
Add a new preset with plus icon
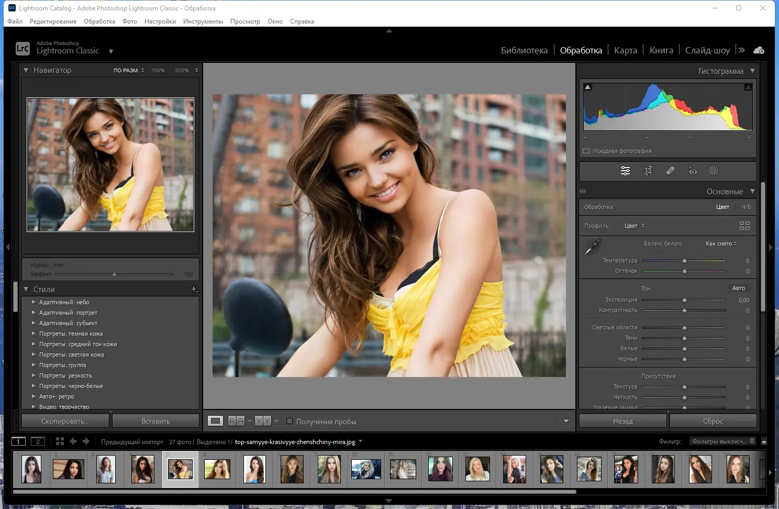(x=194, y=289)
